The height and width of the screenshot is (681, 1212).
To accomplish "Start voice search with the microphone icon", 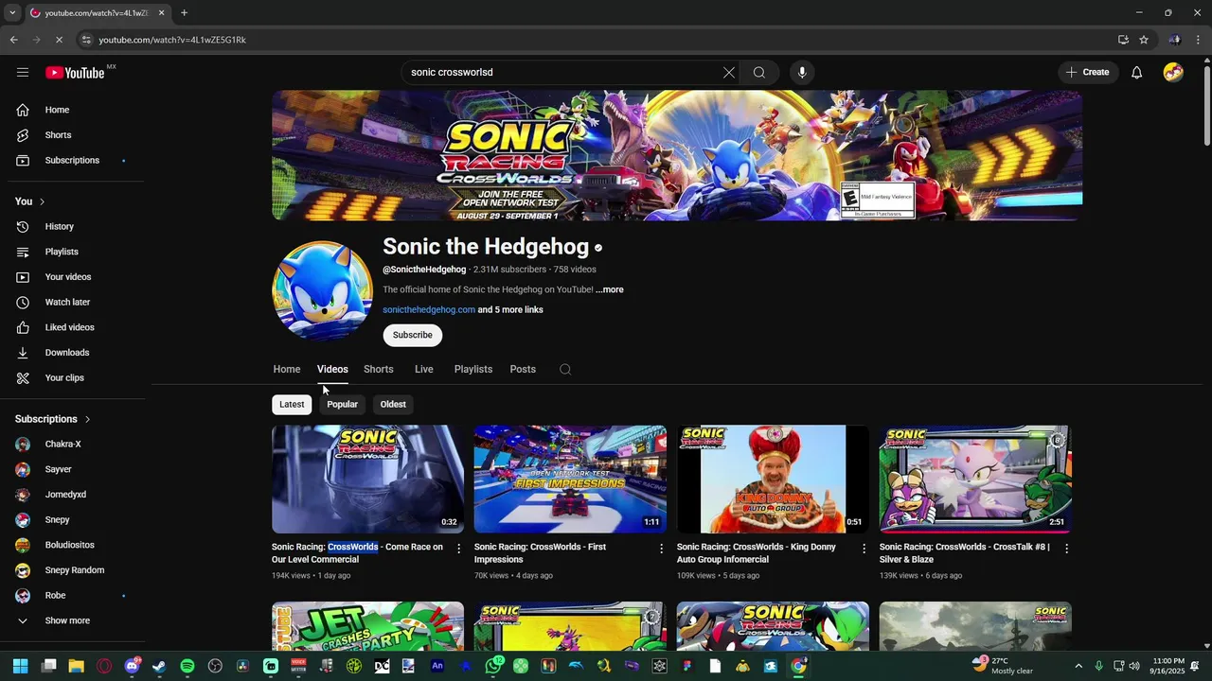I will click(802, 72).
